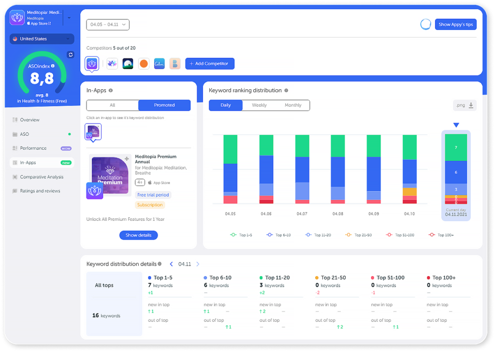Toggle Top 100+ series in legend
The image size is (495, 352).
pos(441,235)
